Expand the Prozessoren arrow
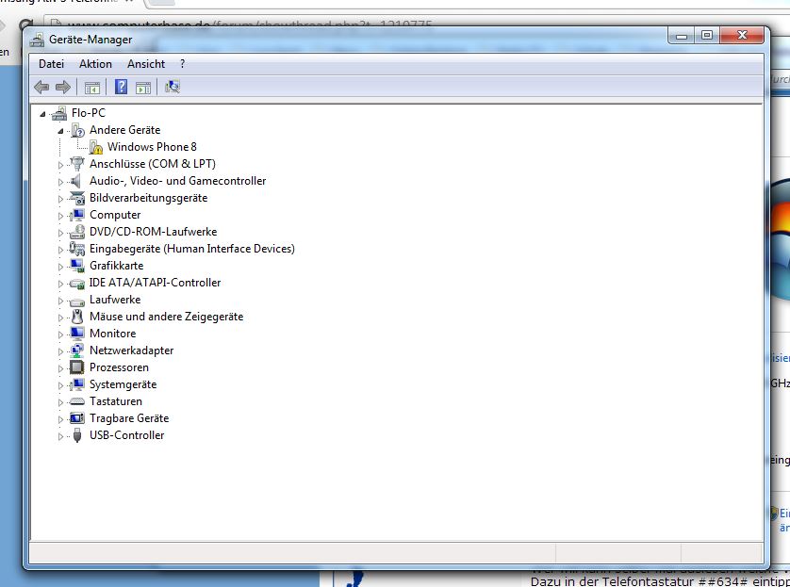This screenshot has height=587, width=790. [x=60, y=369]
